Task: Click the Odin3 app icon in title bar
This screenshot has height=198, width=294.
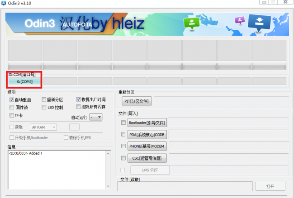Action: click(4, 3)
